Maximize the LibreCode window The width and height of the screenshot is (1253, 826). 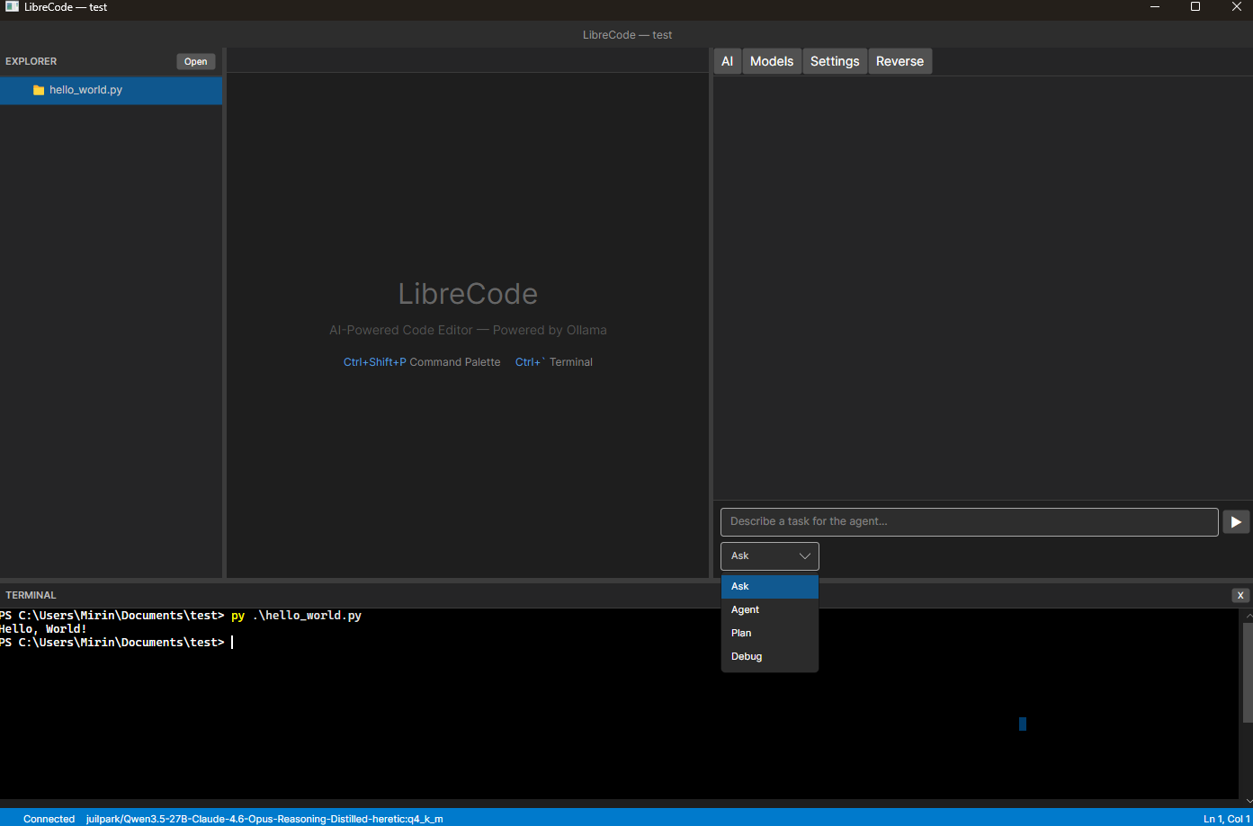[x=1195, y=6]
